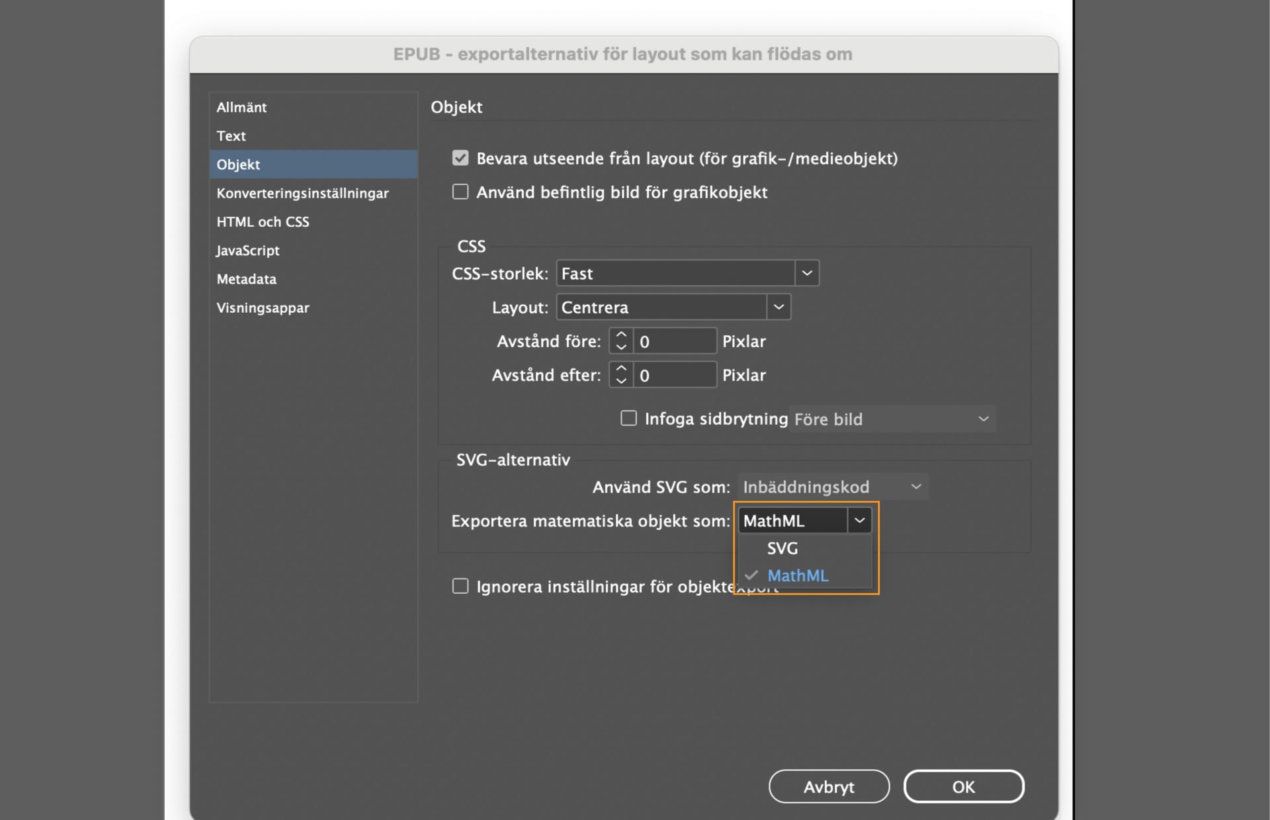Enable Använd befintlig bild för grafikobjekt
The width and height of the screenshot is (1270, 820).
click(460, 192)
